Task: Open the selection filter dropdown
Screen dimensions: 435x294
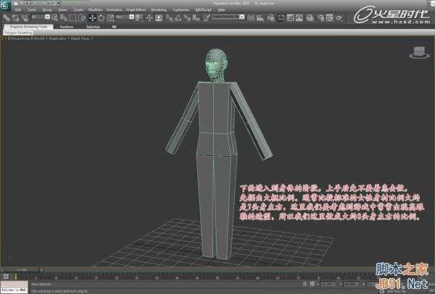Action: [41, 17]
